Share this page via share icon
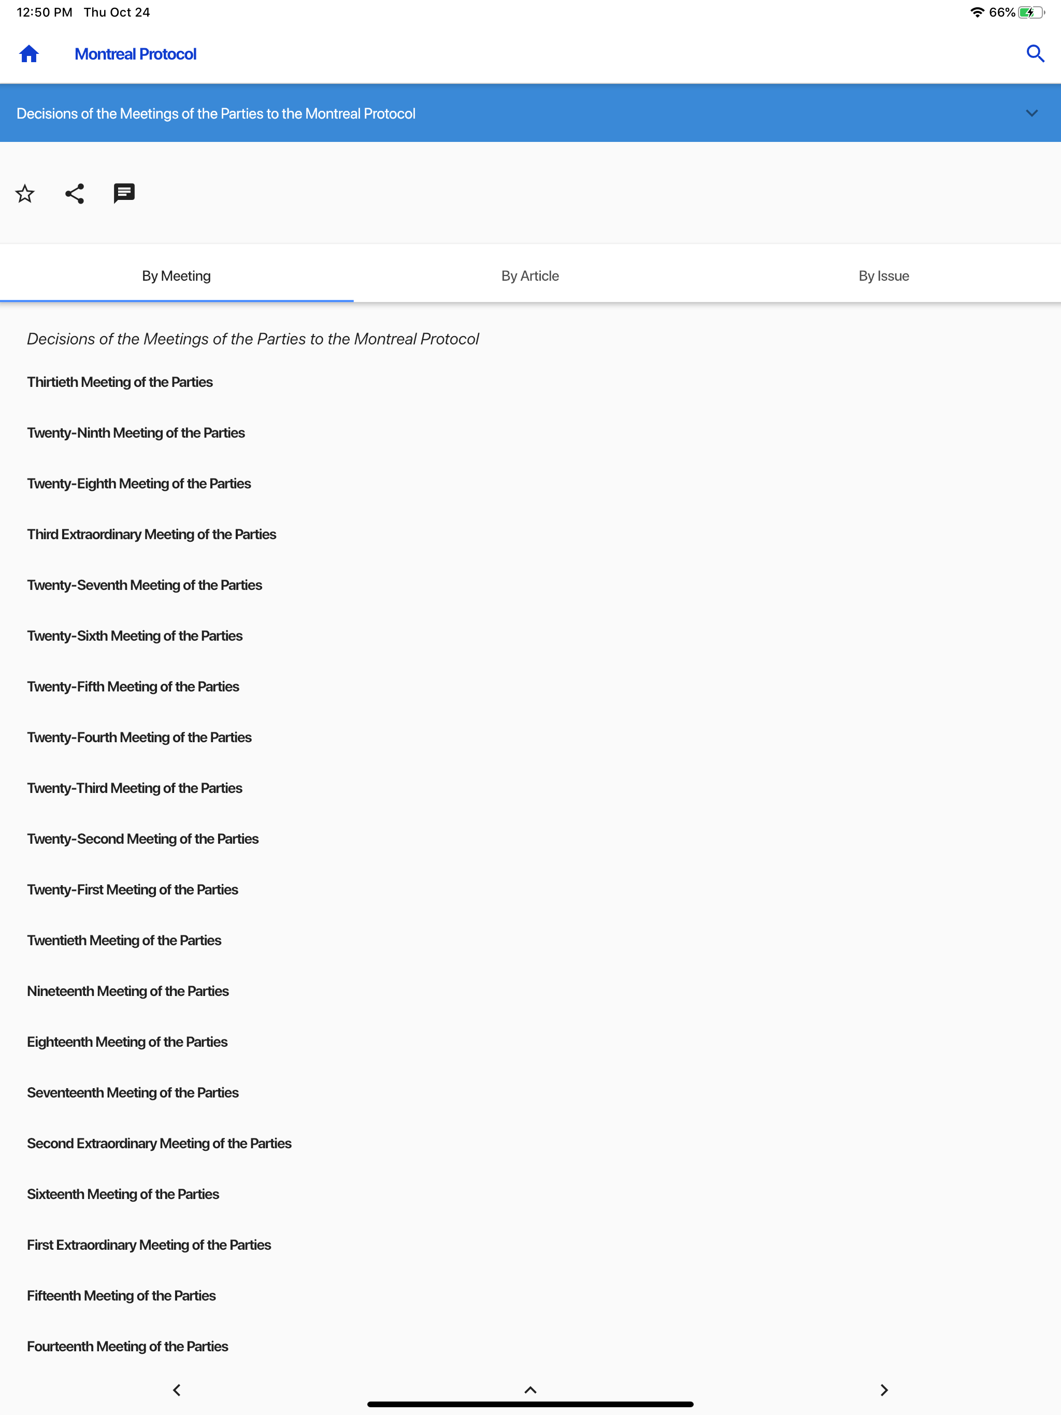Screen dimensions: 1061x1415 tap(74, 193)
